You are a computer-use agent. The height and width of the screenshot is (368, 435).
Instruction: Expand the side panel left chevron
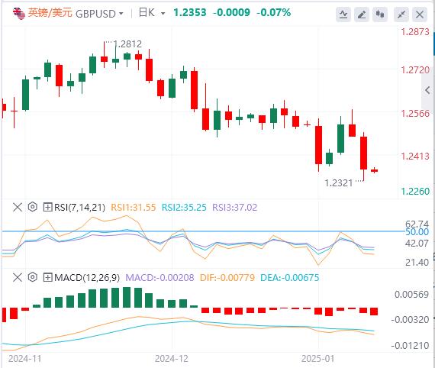pos(427,90)
